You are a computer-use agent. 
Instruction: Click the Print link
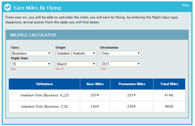coord(186,5)
